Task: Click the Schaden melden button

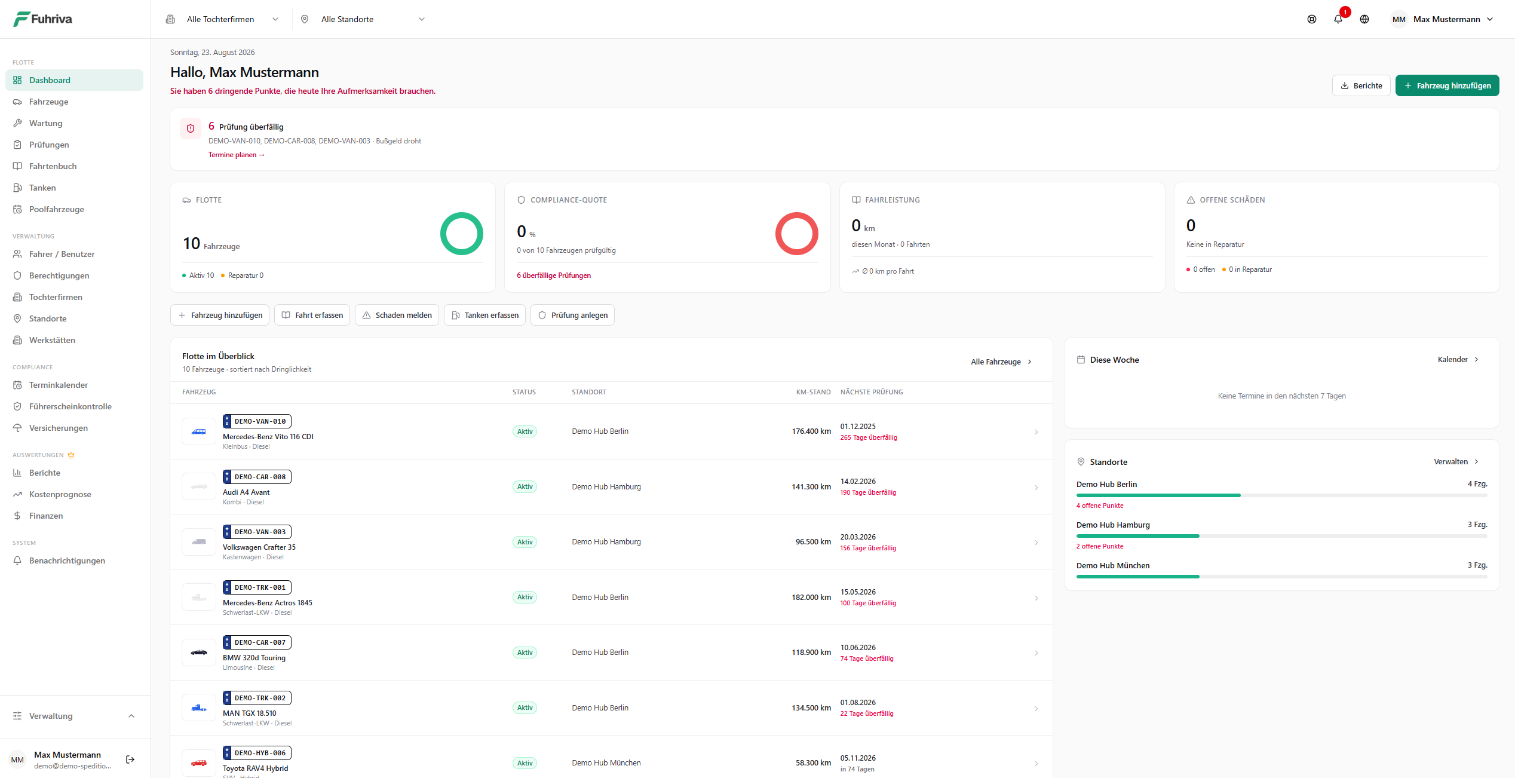Action: point(397,315)
